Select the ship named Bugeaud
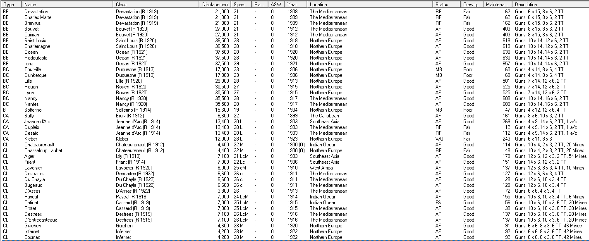The height and width of the screenshot is (241, 589). pyautogui.click(x=33, y=185)
